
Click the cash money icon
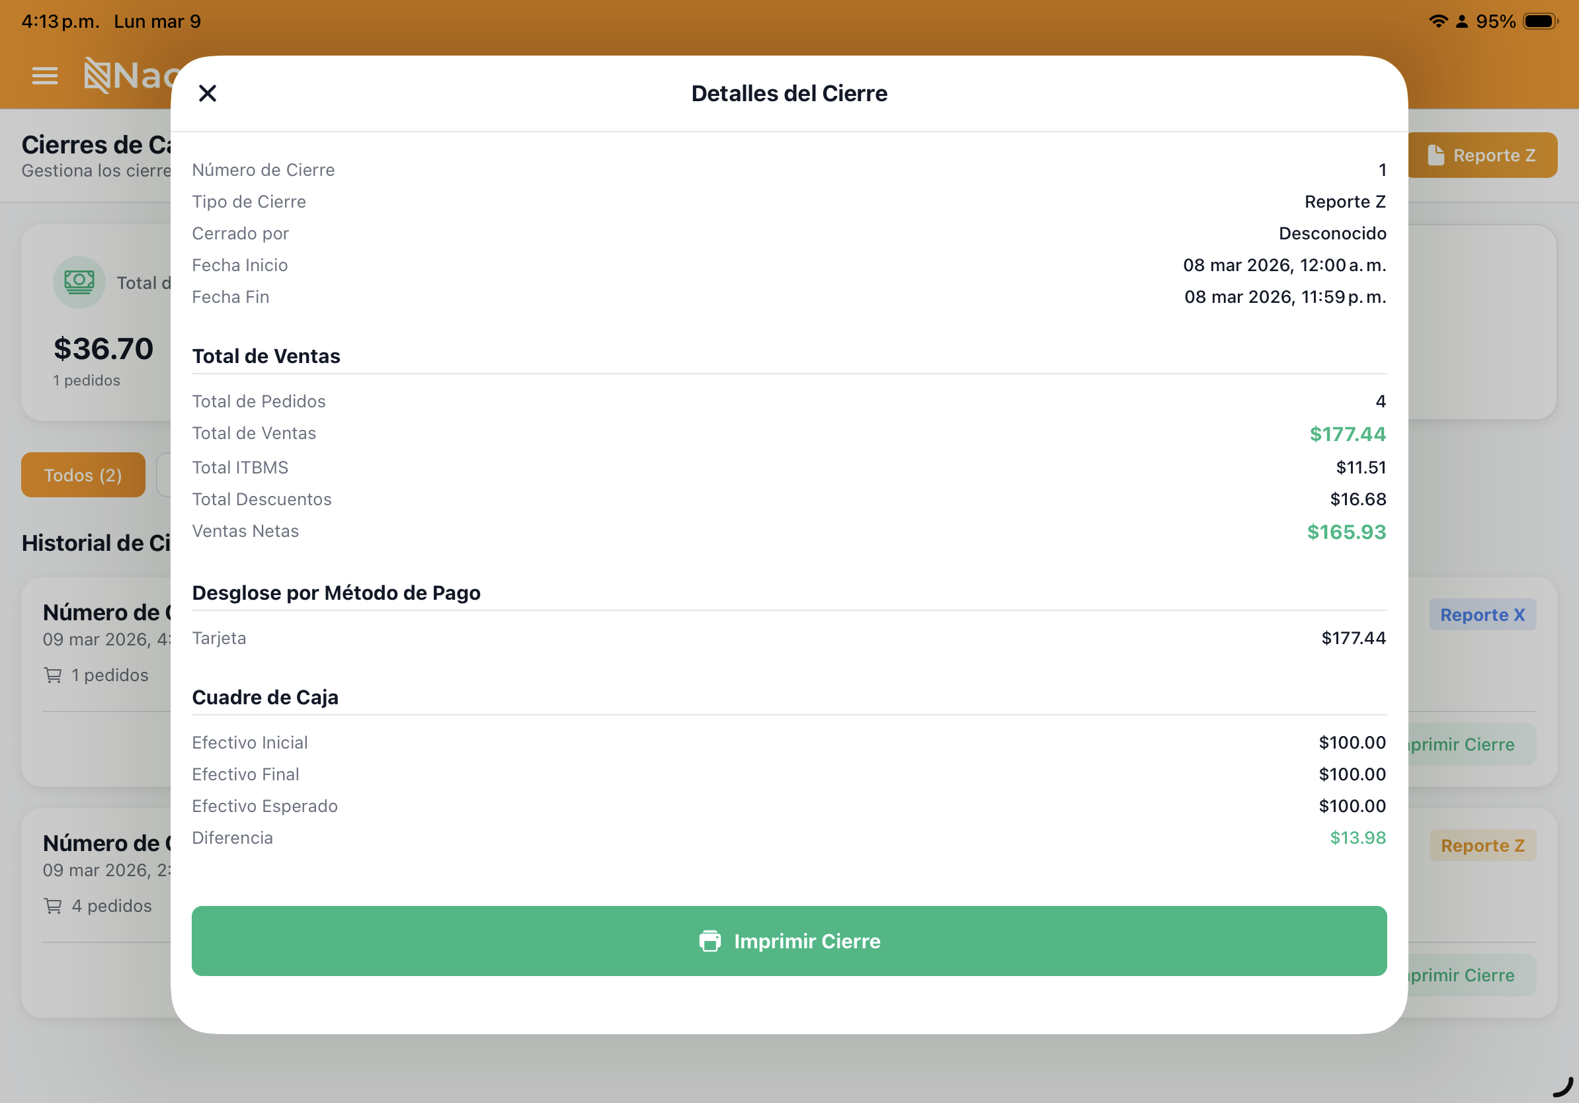tap(79, 282)
